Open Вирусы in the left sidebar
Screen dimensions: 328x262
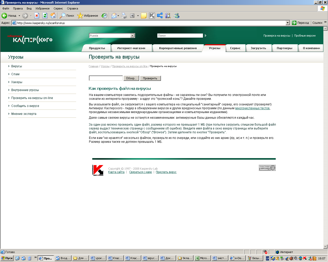click(17, 66)
